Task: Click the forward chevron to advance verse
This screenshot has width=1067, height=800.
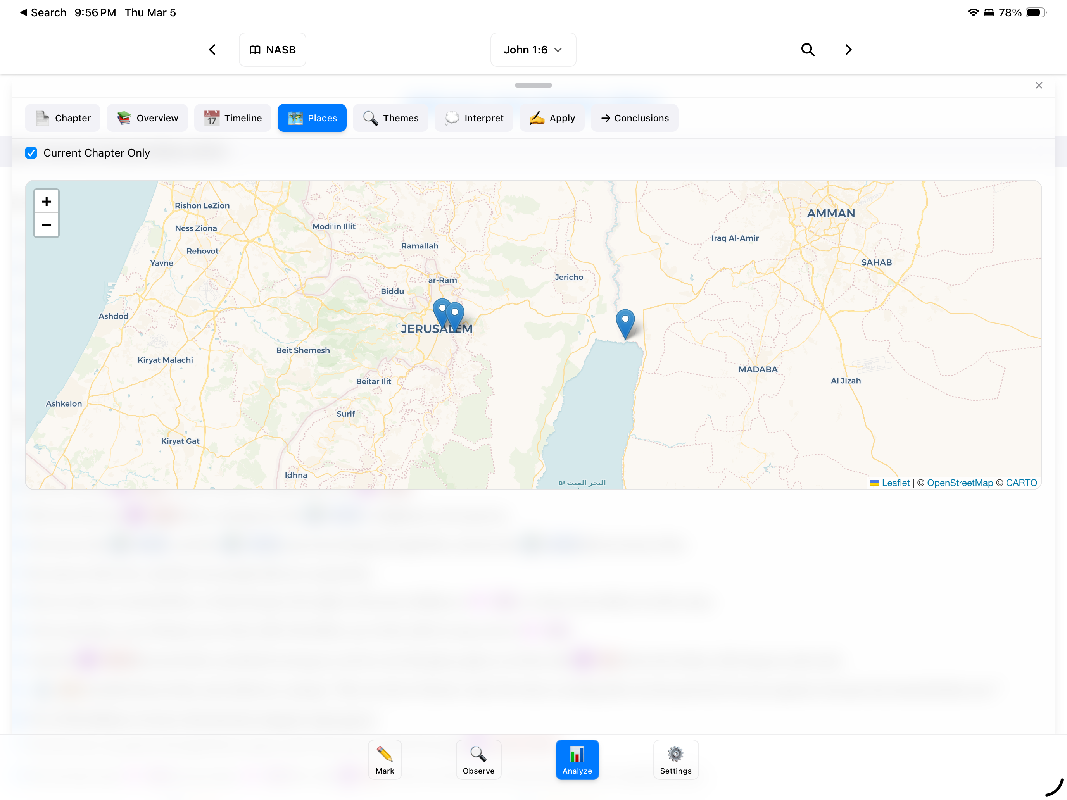Action: (848, 49)
